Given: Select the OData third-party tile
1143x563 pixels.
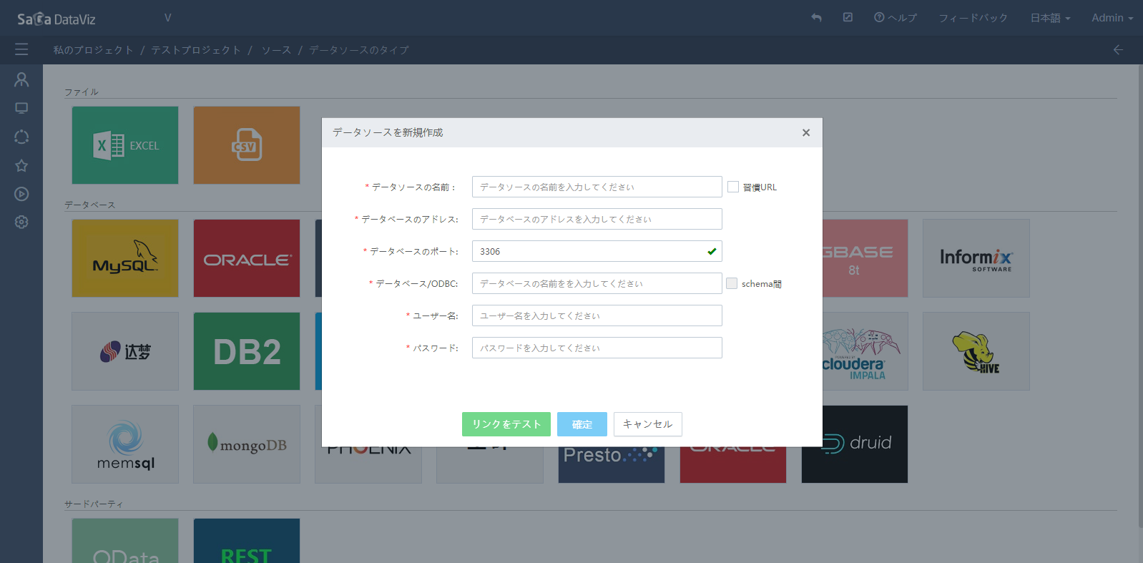Looking at the screenshot, I should (x=125, y=541).
